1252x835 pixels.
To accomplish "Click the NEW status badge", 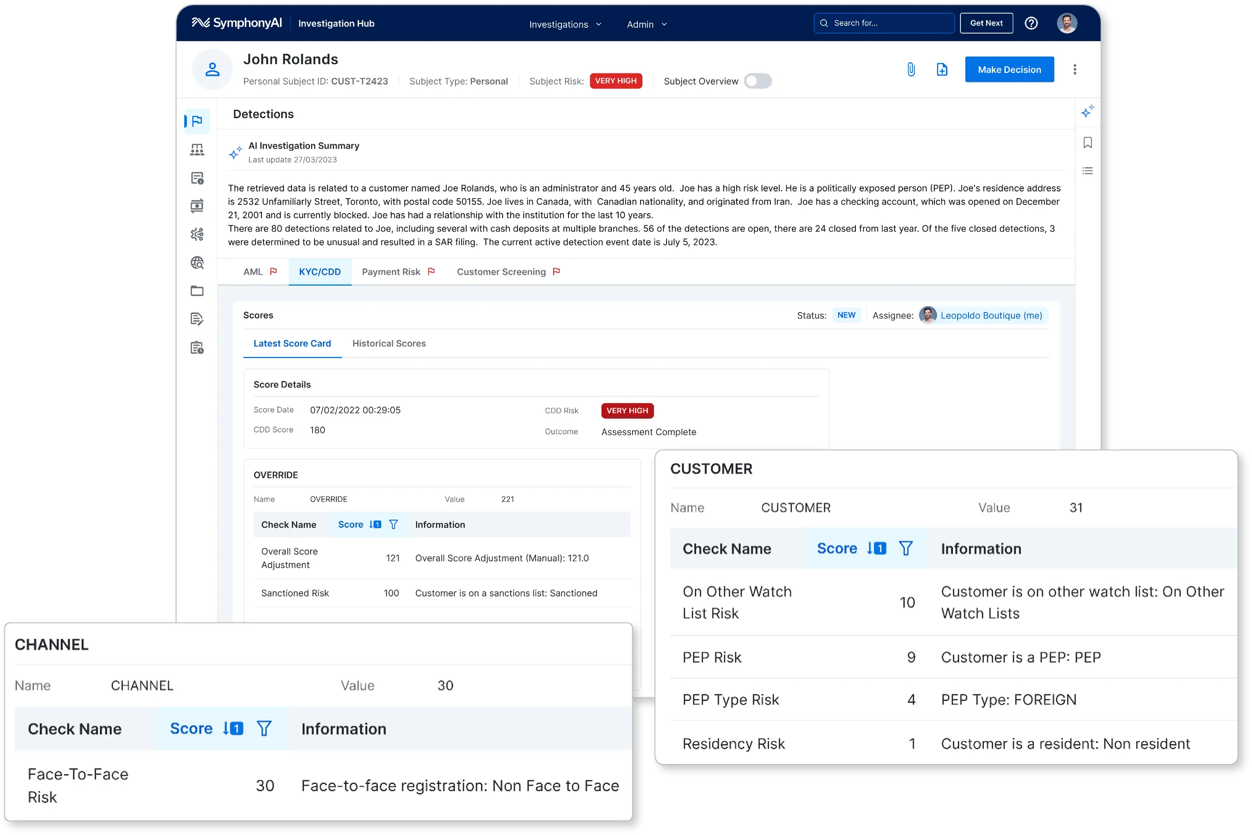I will coord(847,315).
